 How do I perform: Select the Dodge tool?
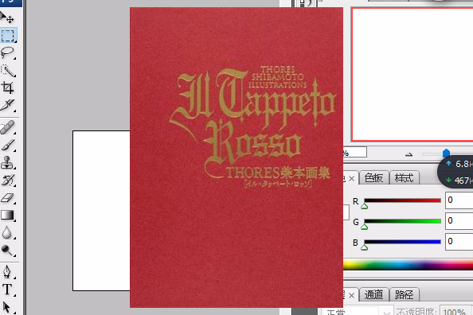pyautogui.click(x=8, y=251)
